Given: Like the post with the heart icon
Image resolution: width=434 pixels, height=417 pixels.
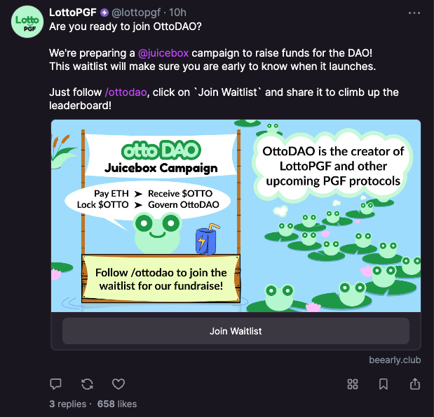Looking at the screenshot, I should pos(118,384).
